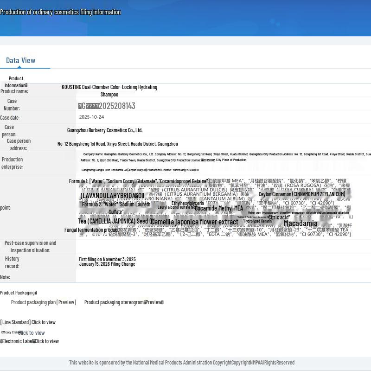Click the Product Packaging section heading

pos(19,293)
